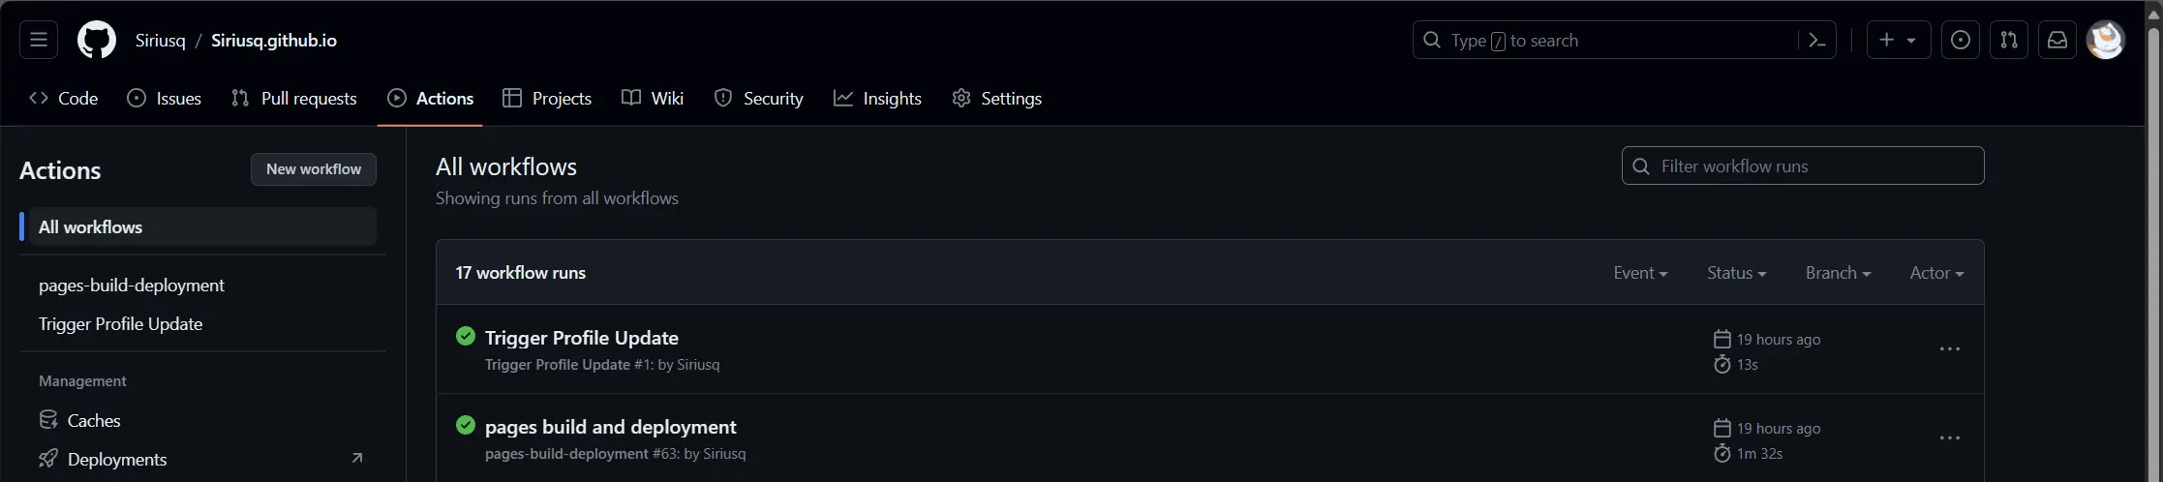Open the command palette icon

tap(1817, 41)
